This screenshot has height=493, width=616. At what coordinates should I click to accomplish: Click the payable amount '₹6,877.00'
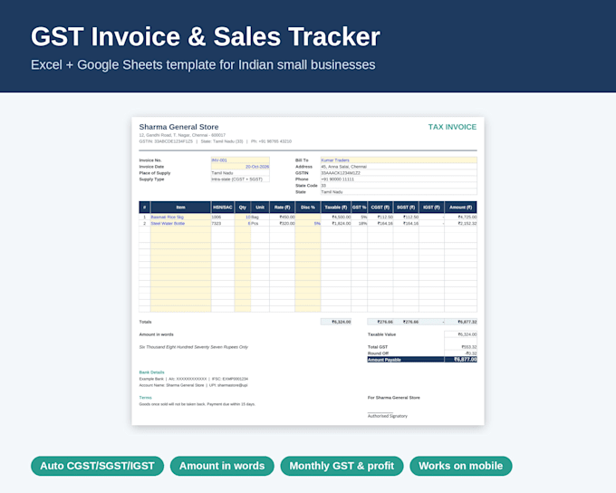pos(461,360)
